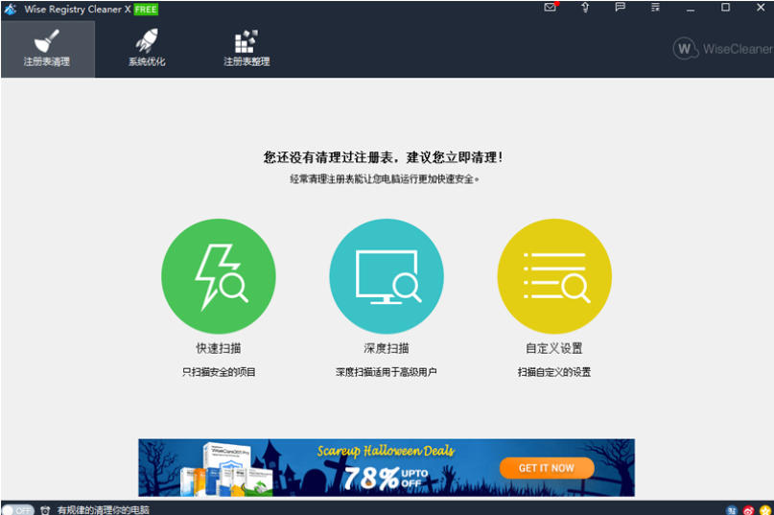The width and height of the screenshot is (774, 515).
Task: Open the 注册表整理 defrag tab
Action: (246, 48)
